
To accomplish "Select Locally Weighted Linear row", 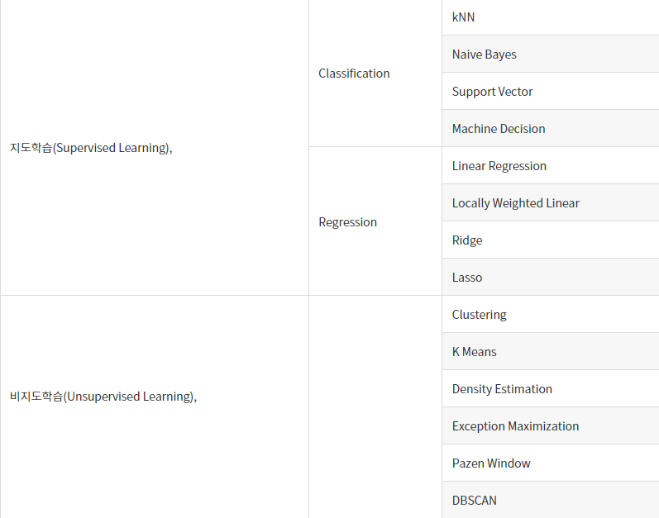I will [550, 202].
